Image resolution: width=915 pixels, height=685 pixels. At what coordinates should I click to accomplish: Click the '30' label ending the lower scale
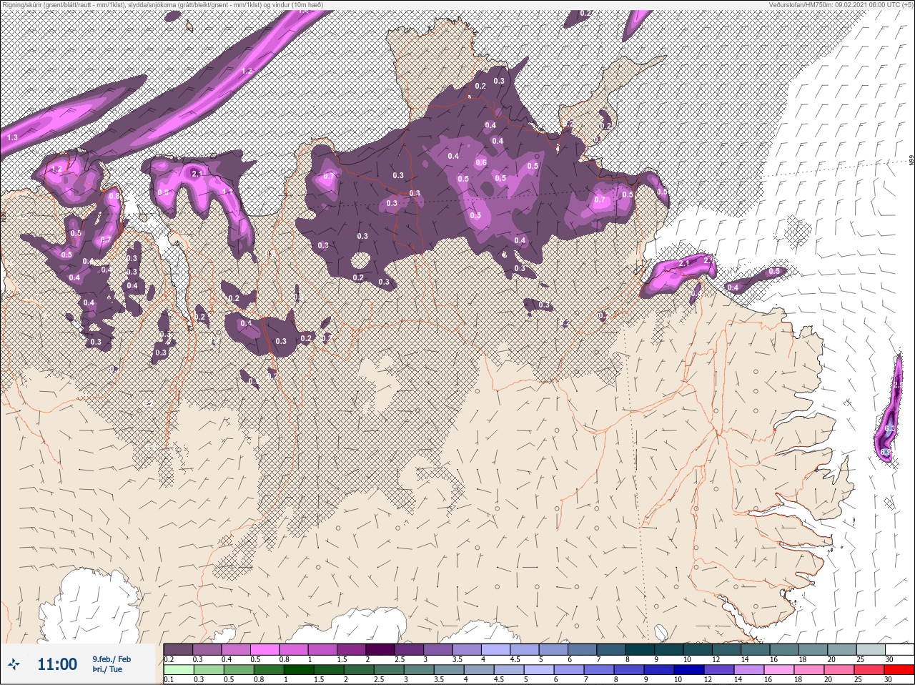click(x=889, y=680)
